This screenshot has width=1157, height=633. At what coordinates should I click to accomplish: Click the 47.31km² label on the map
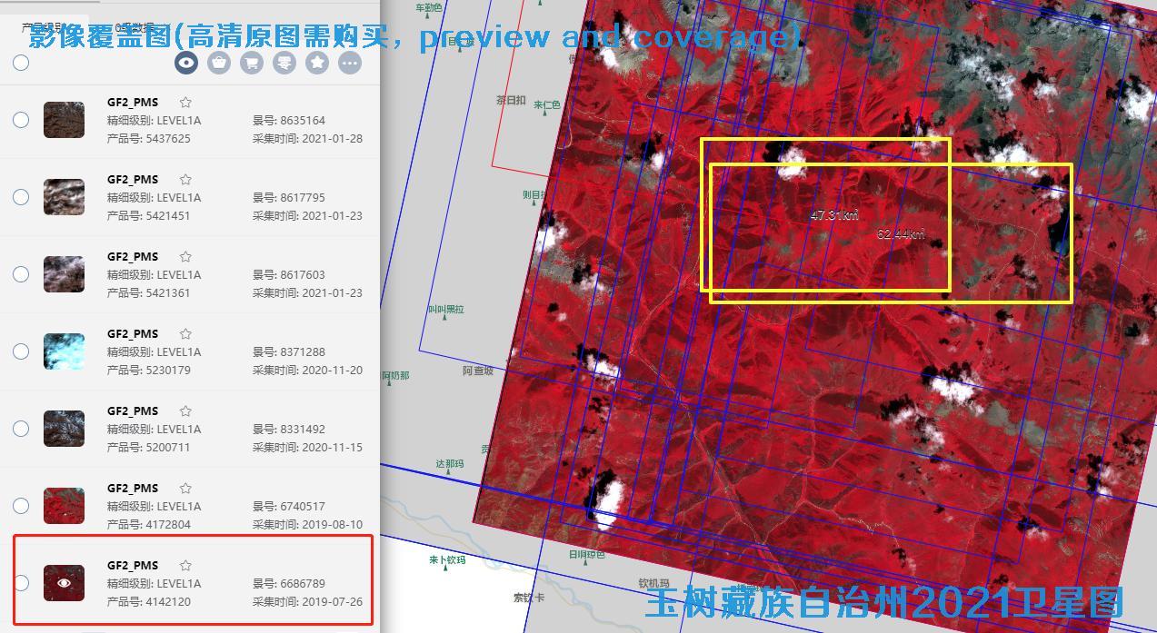click(x=833, y=215)
